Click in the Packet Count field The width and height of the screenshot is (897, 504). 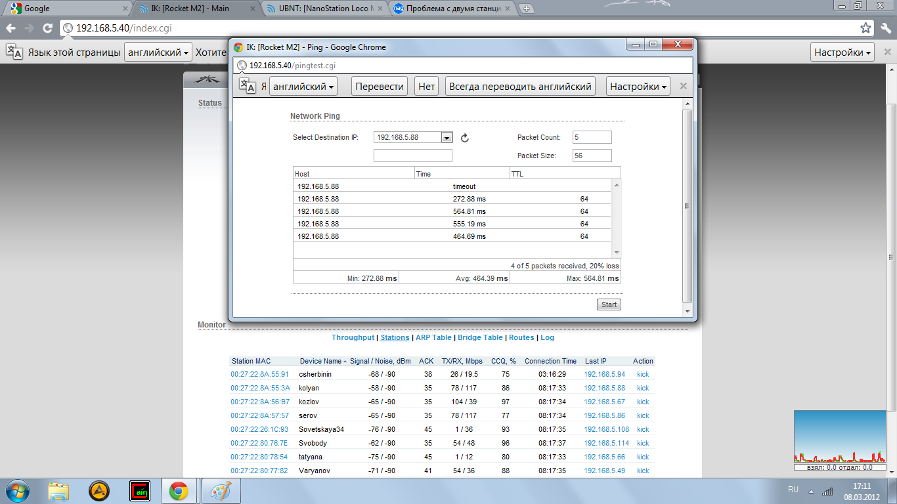point(592,137)
